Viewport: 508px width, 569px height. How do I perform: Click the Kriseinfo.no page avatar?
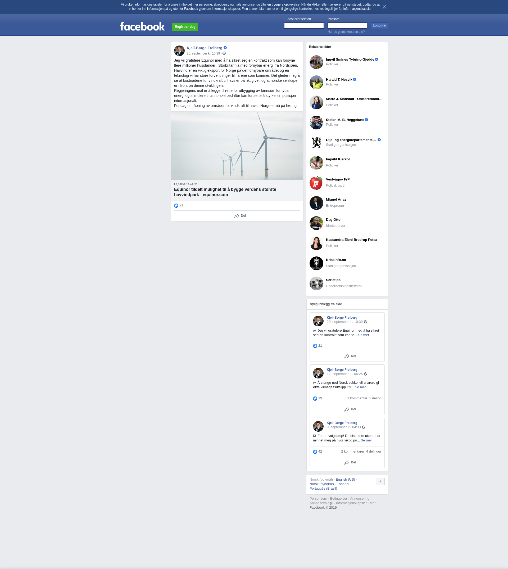click(x=316, y=263)
